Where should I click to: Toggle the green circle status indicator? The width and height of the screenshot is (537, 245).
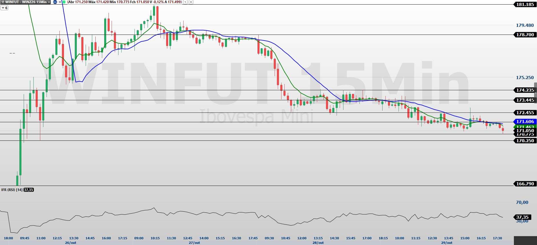[x=64, y=2]
